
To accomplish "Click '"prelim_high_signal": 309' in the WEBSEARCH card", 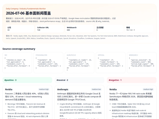I will [x=143, y=64].
